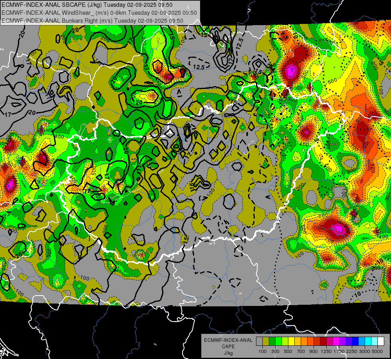Pick the bright green swatch after the 300 tick

coord(278,341)
